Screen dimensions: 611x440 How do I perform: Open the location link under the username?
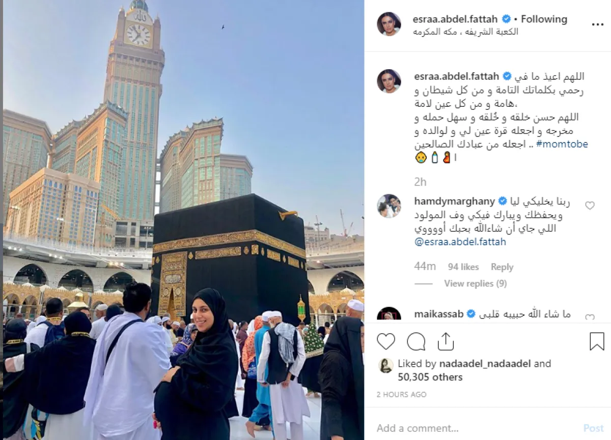(466, 32)
